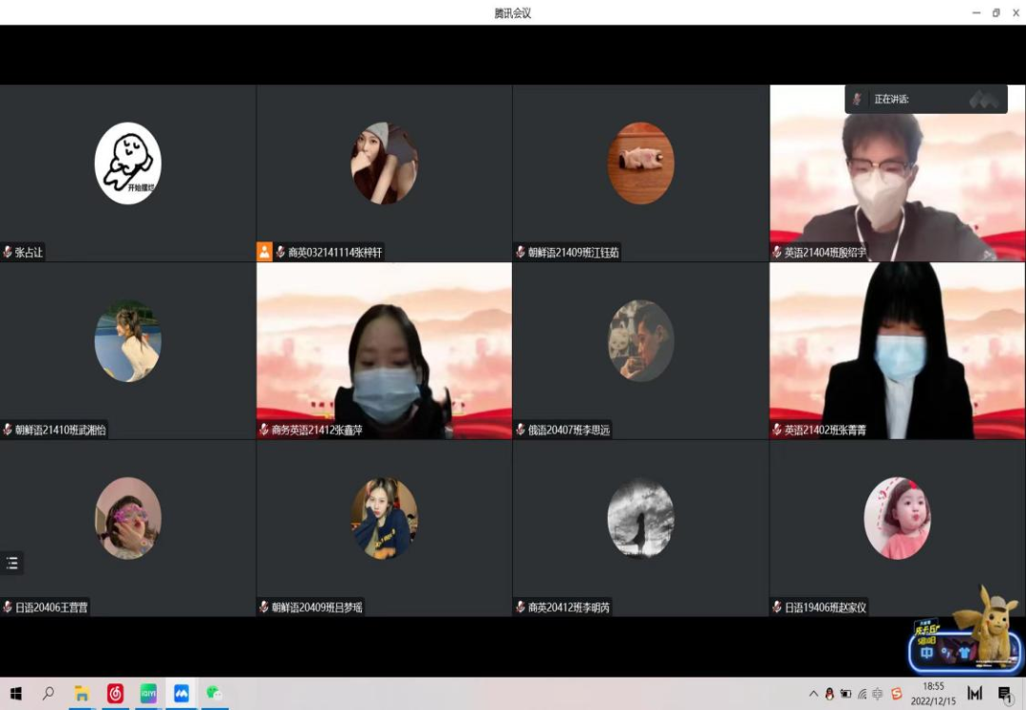The image size is (1026, 710).
Task: Click the taskbar clock showing 18:55
Action: (933, 693)
